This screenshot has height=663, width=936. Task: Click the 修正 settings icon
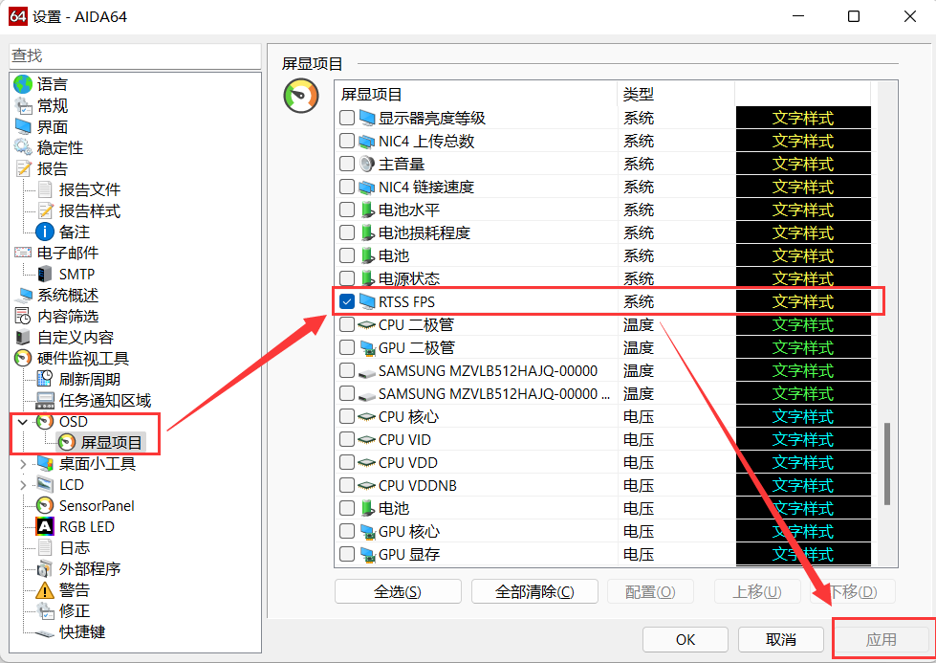pos(45,611)
